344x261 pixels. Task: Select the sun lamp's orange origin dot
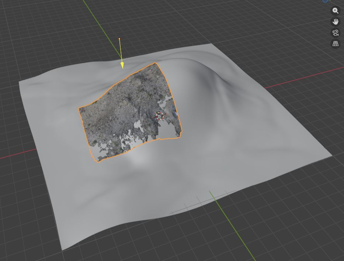[x=119, y=39]
